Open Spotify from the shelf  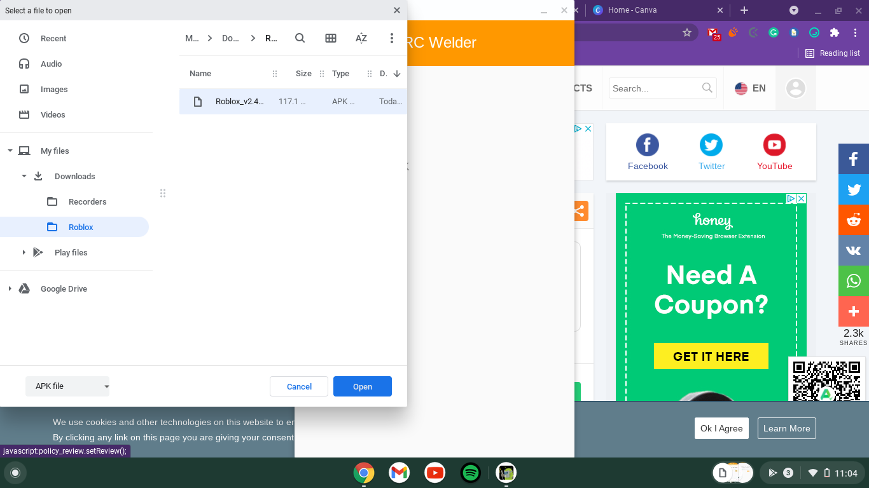[x=471, y=473]
